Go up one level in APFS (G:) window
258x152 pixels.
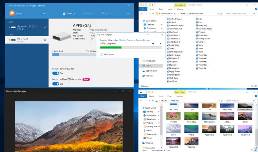coord(153,101)
